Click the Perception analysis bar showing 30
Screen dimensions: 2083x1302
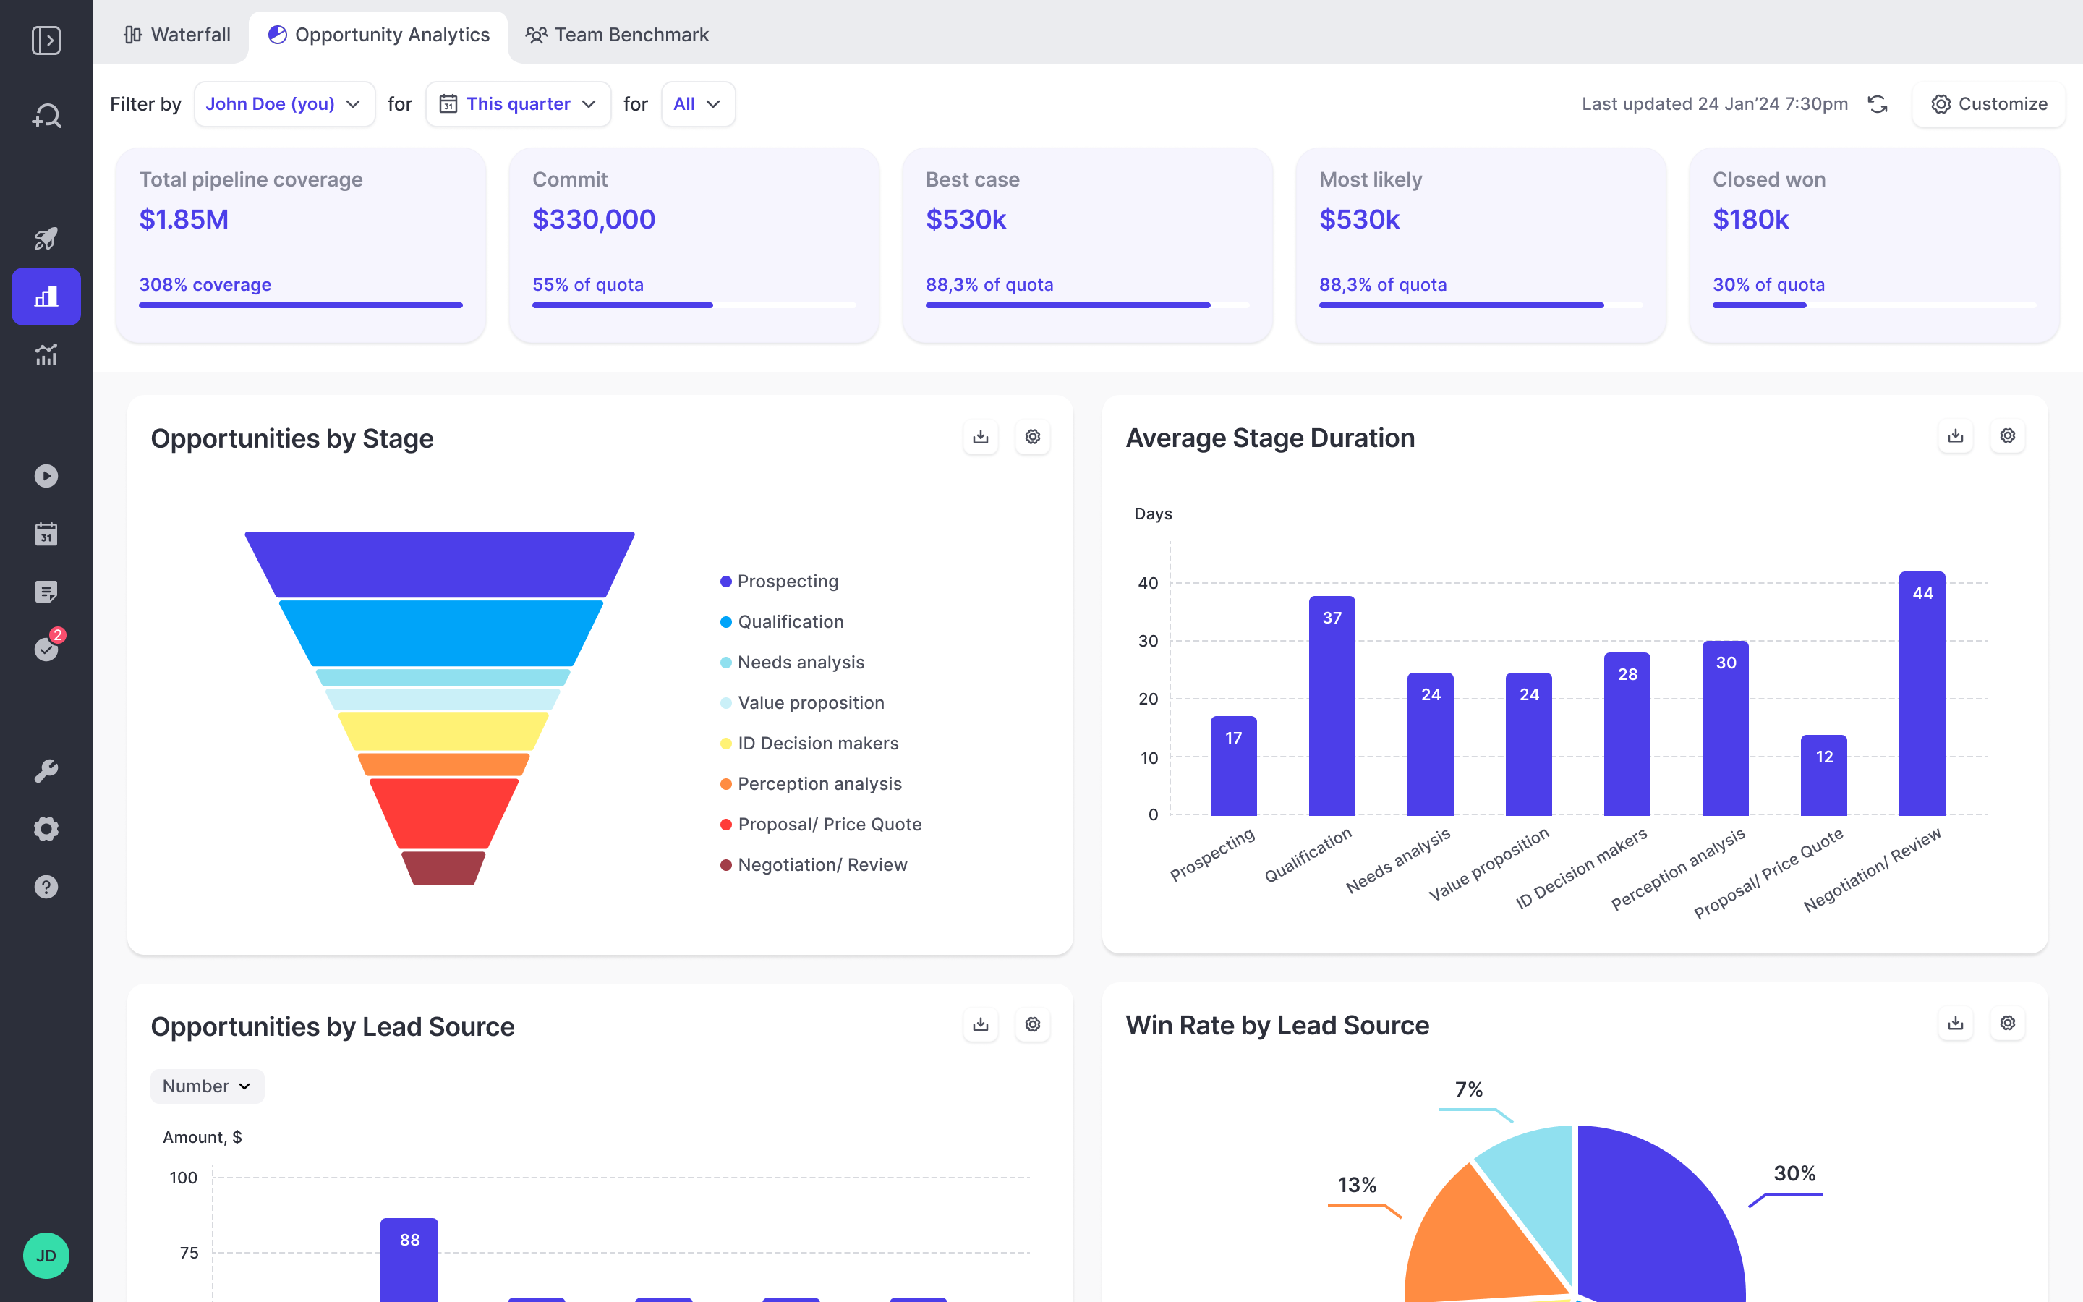click(x=1726, y=728)
